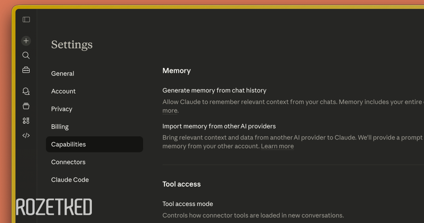Select the Capabilities settings item
This screenshot has height=223, width=424.
tap(69, 144)
